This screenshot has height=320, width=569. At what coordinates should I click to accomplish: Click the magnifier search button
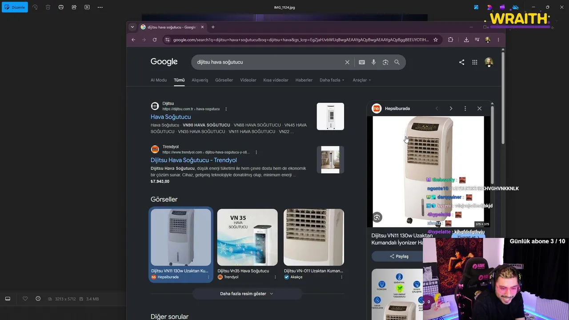click(x=397, y=62)
